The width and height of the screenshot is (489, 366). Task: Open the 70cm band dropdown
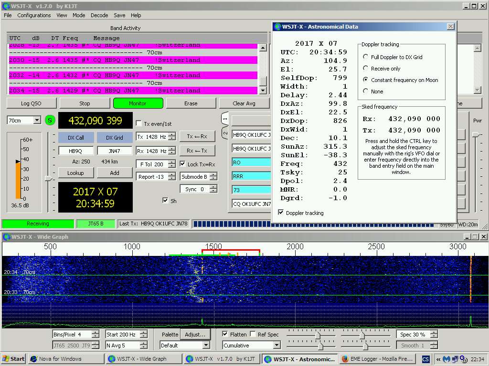pyautogui.click(x=37, y=121)
